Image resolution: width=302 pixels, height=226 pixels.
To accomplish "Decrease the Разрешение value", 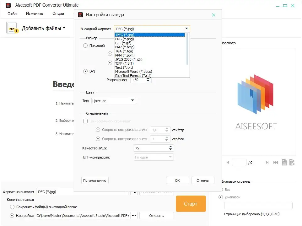I will point(148,81).
